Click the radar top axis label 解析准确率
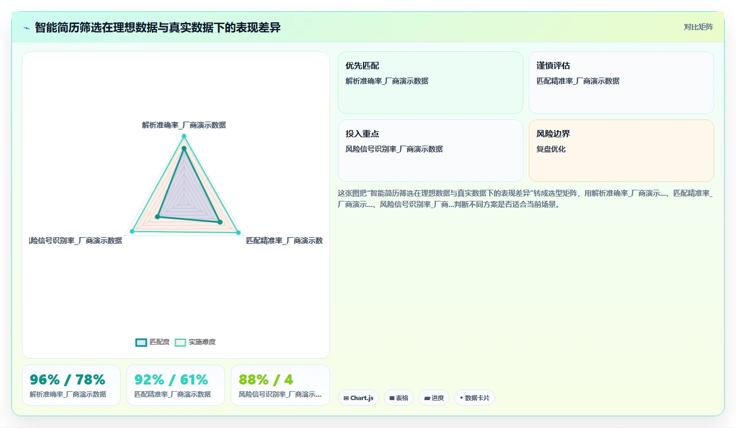This screenshot has width=736, height=428. tap(184, 126)
